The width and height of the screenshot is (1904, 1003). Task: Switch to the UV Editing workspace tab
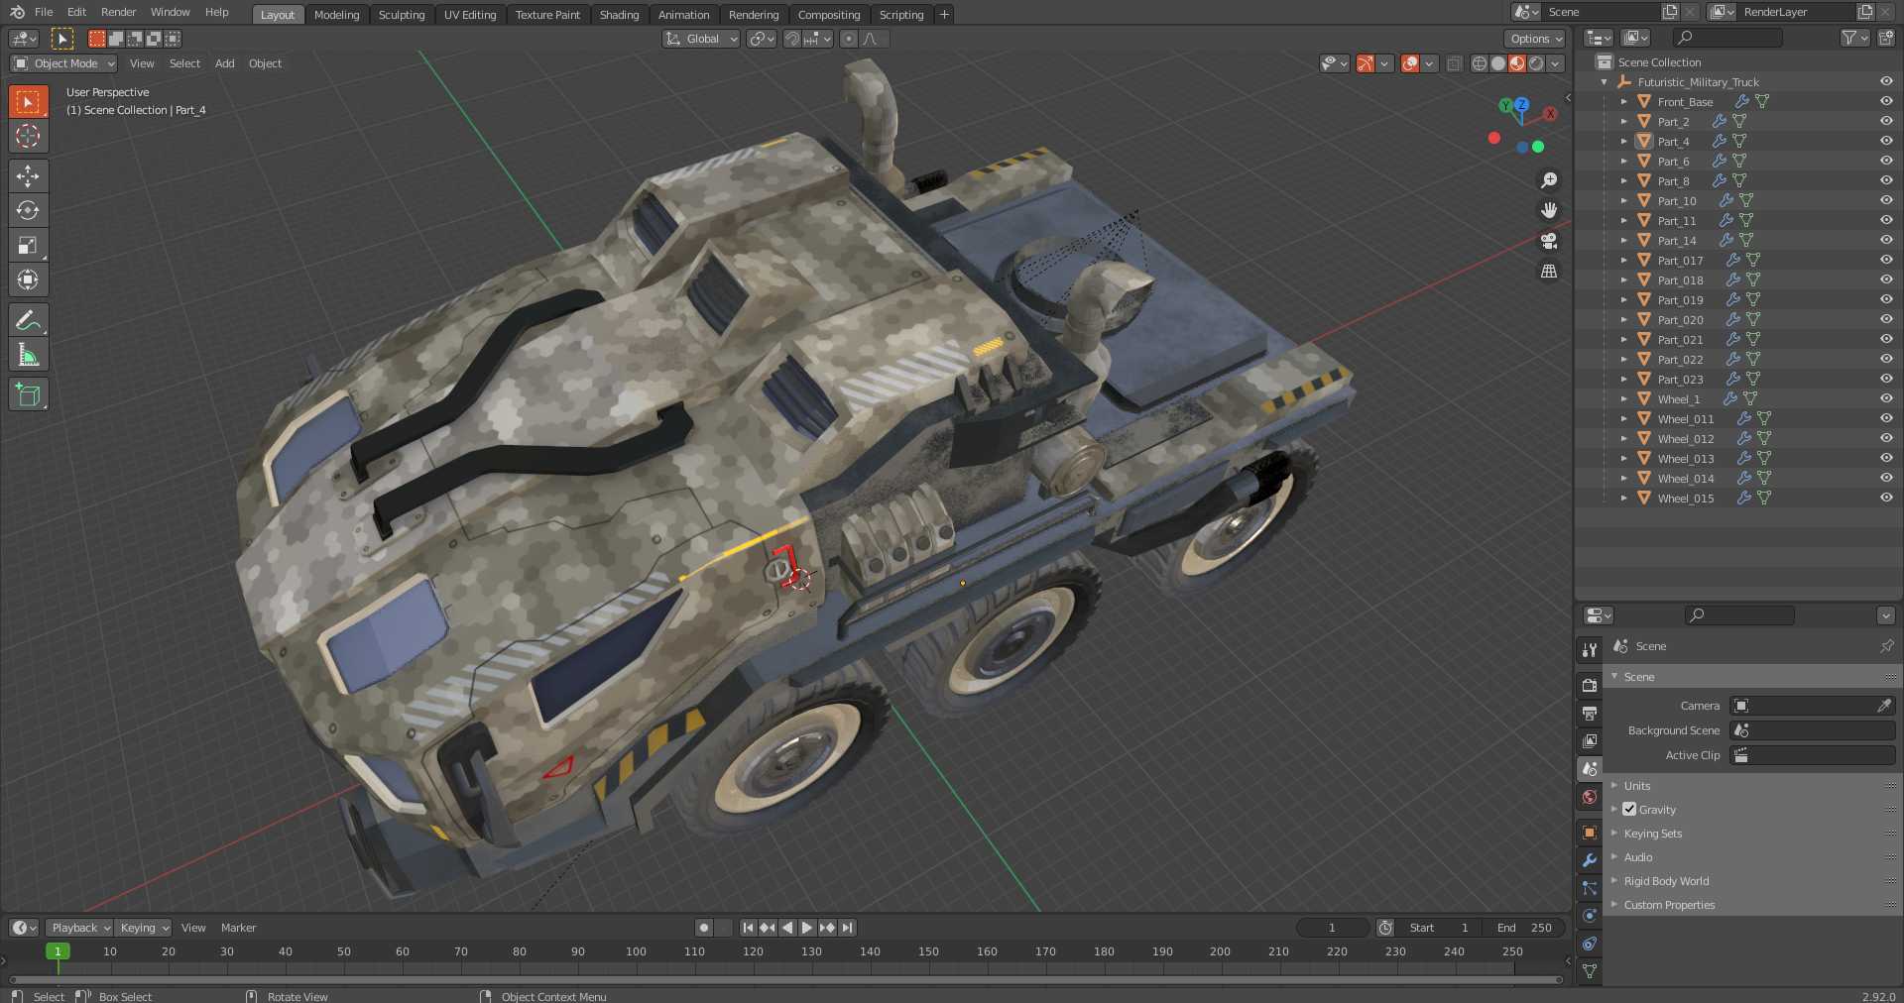[x=470, y=14]
